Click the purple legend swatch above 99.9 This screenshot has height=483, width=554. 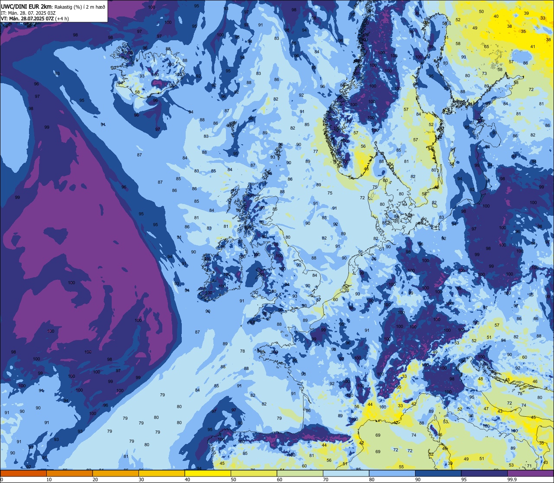(x=530, y=473)
